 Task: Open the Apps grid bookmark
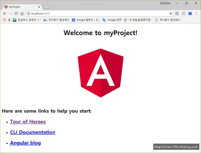coord(7,20)
